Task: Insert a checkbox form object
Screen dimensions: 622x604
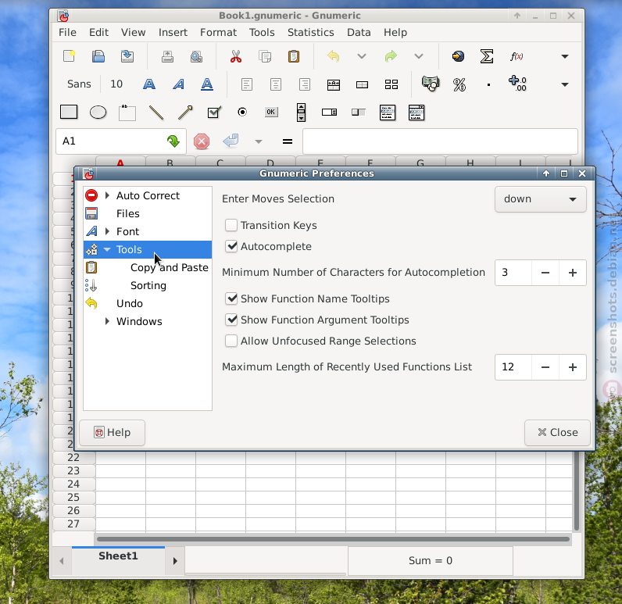Action: tap(214, 113)
